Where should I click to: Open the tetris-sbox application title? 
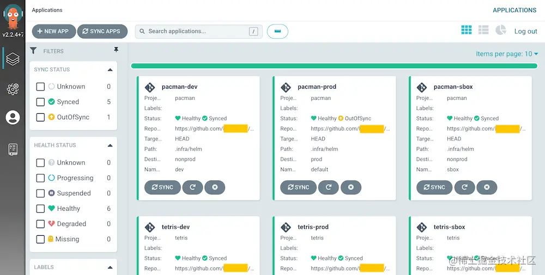click(449, 227)
